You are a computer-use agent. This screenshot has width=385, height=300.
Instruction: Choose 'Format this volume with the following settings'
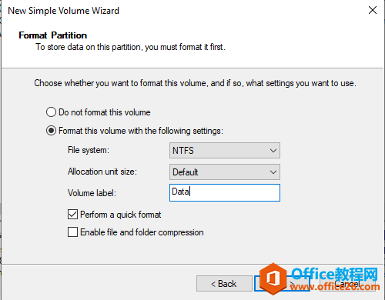point(51,131)
